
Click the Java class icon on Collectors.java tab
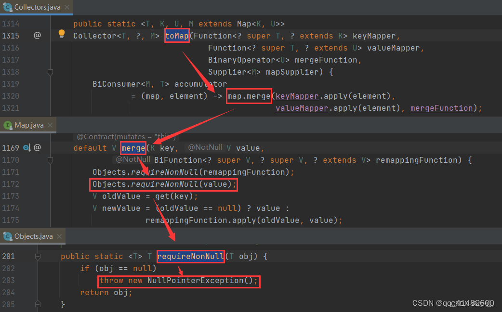[x=7, y=7]
